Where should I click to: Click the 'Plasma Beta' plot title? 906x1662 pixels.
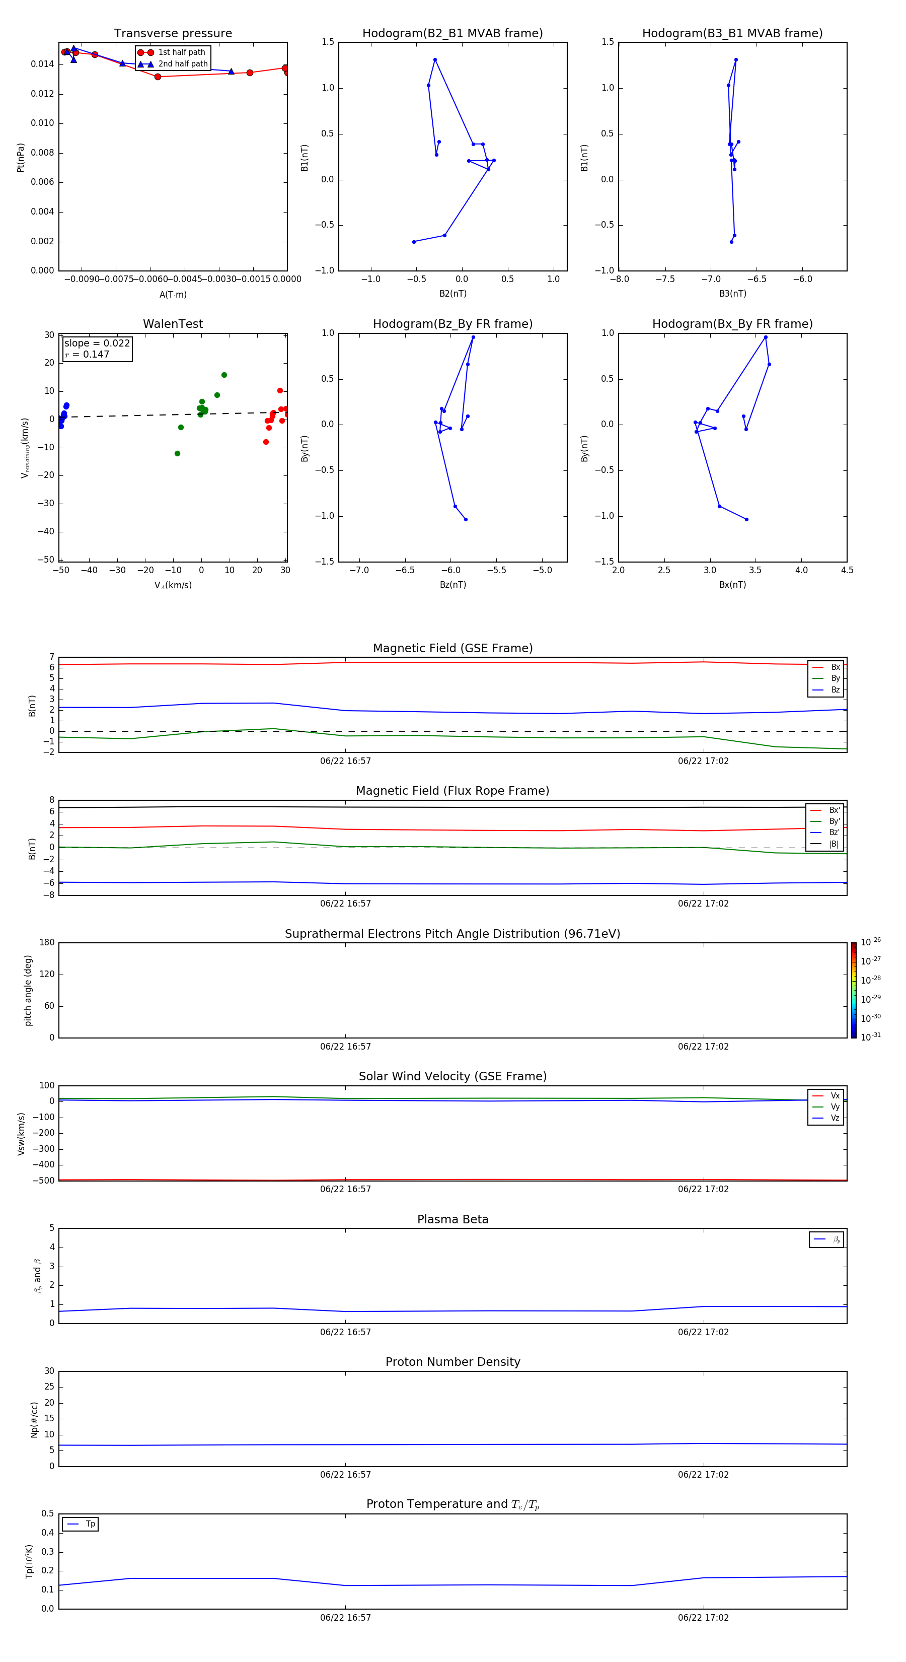(452, 1219)
